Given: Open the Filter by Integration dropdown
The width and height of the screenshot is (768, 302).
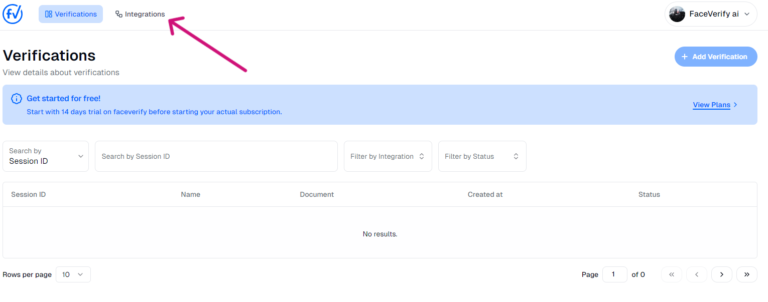Looking at the screenshot, I should point(388,156).
